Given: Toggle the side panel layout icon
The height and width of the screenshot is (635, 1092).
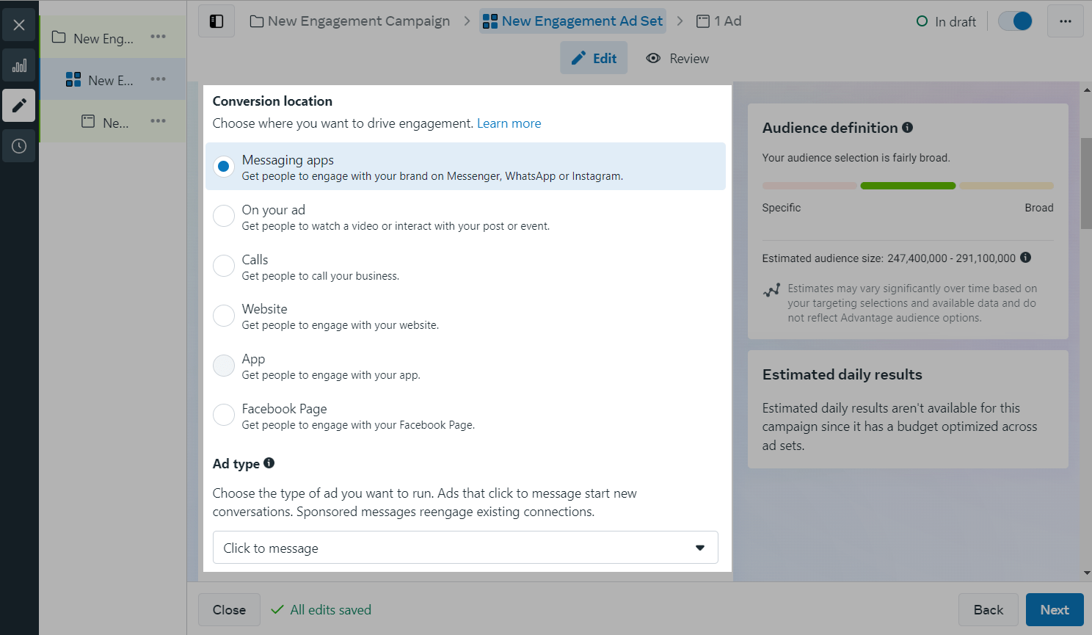Looking at the screenshot, I should tap(216, 21).
